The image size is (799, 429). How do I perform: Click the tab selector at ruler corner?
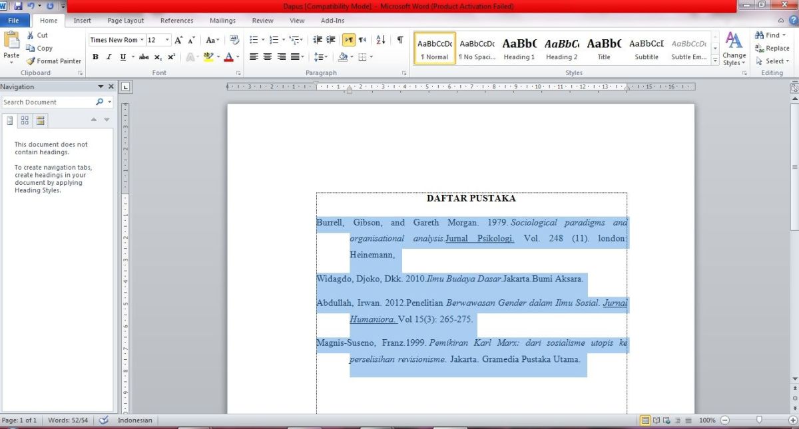pos(126,86)
